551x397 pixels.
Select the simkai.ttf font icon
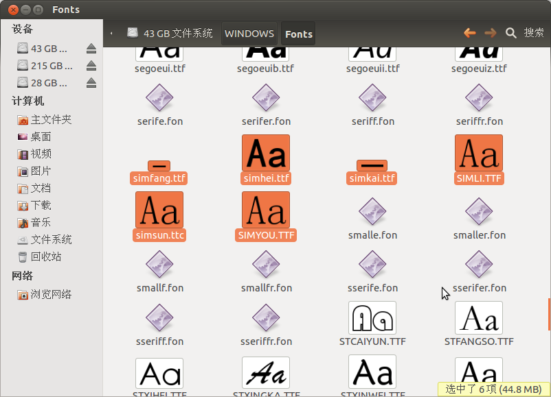click(x=372, y=165)
